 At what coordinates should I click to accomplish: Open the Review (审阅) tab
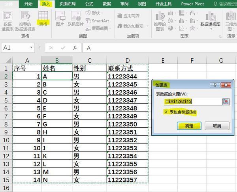(x=124, y=4)
